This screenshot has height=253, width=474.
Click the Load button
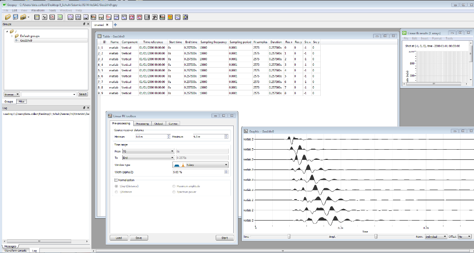click(118, 238)
